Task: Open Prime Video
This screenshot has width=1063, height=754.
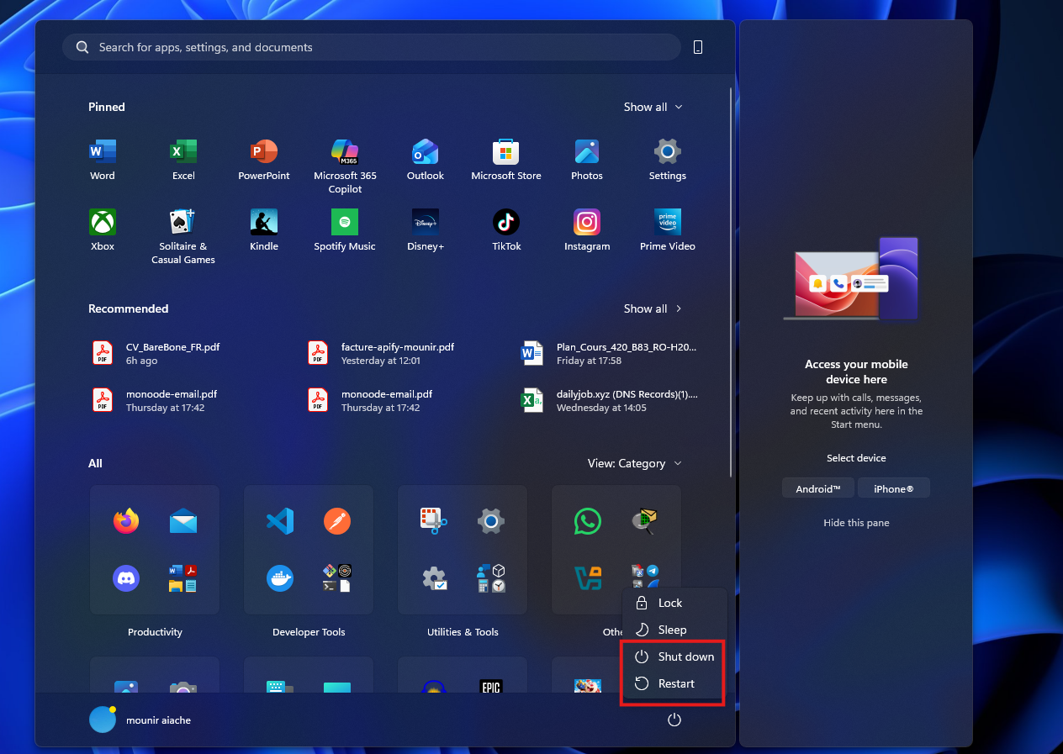Action: (x=668, y=230)
